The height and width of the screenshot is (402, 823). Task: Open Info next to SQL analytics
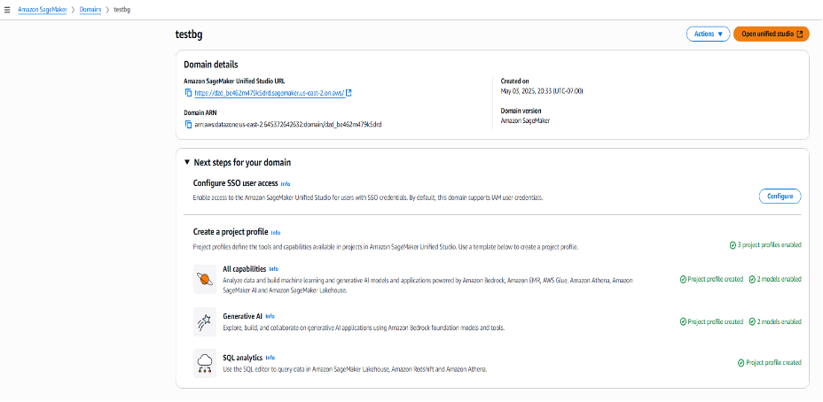[x=270, y=358]
